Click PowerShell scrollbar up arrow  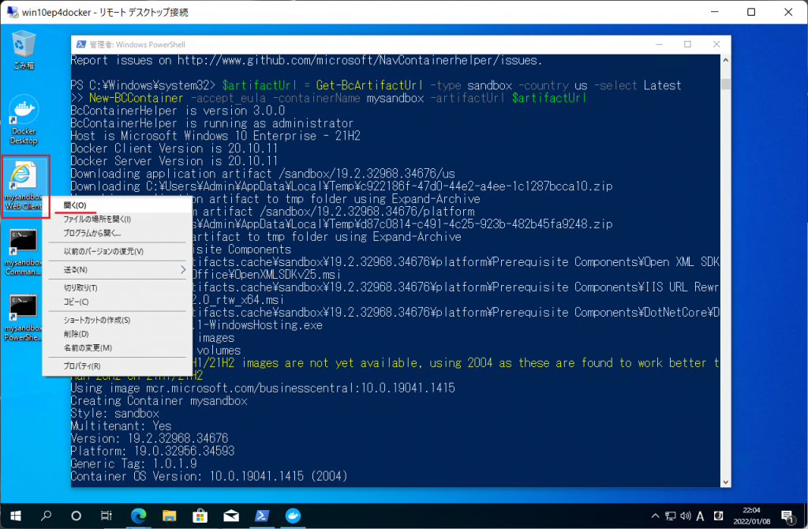coord(726,60)
